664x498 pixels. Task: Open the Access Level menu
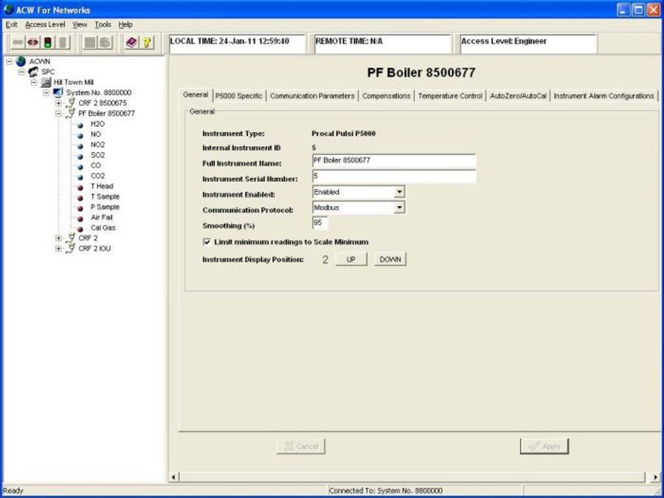(44, 24)
